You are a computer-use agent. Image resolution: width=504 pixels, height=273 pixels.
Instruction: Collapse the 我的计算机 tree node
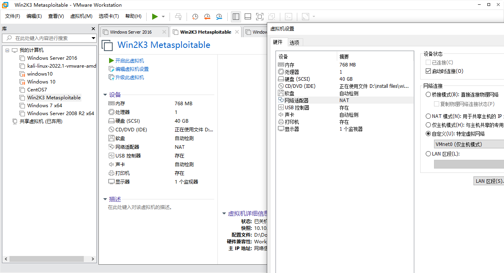[x=7, y=50]
